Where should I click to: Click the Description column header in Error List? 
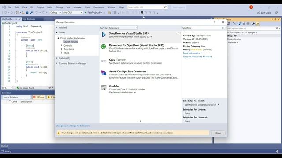26,101
